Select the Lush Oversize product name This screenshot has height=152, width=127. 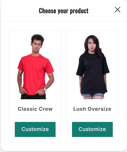click(x=92, y=109)
